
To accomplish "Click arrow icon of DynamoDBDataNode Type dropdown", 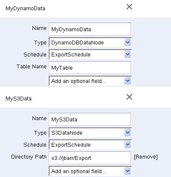I will point(127,42).
